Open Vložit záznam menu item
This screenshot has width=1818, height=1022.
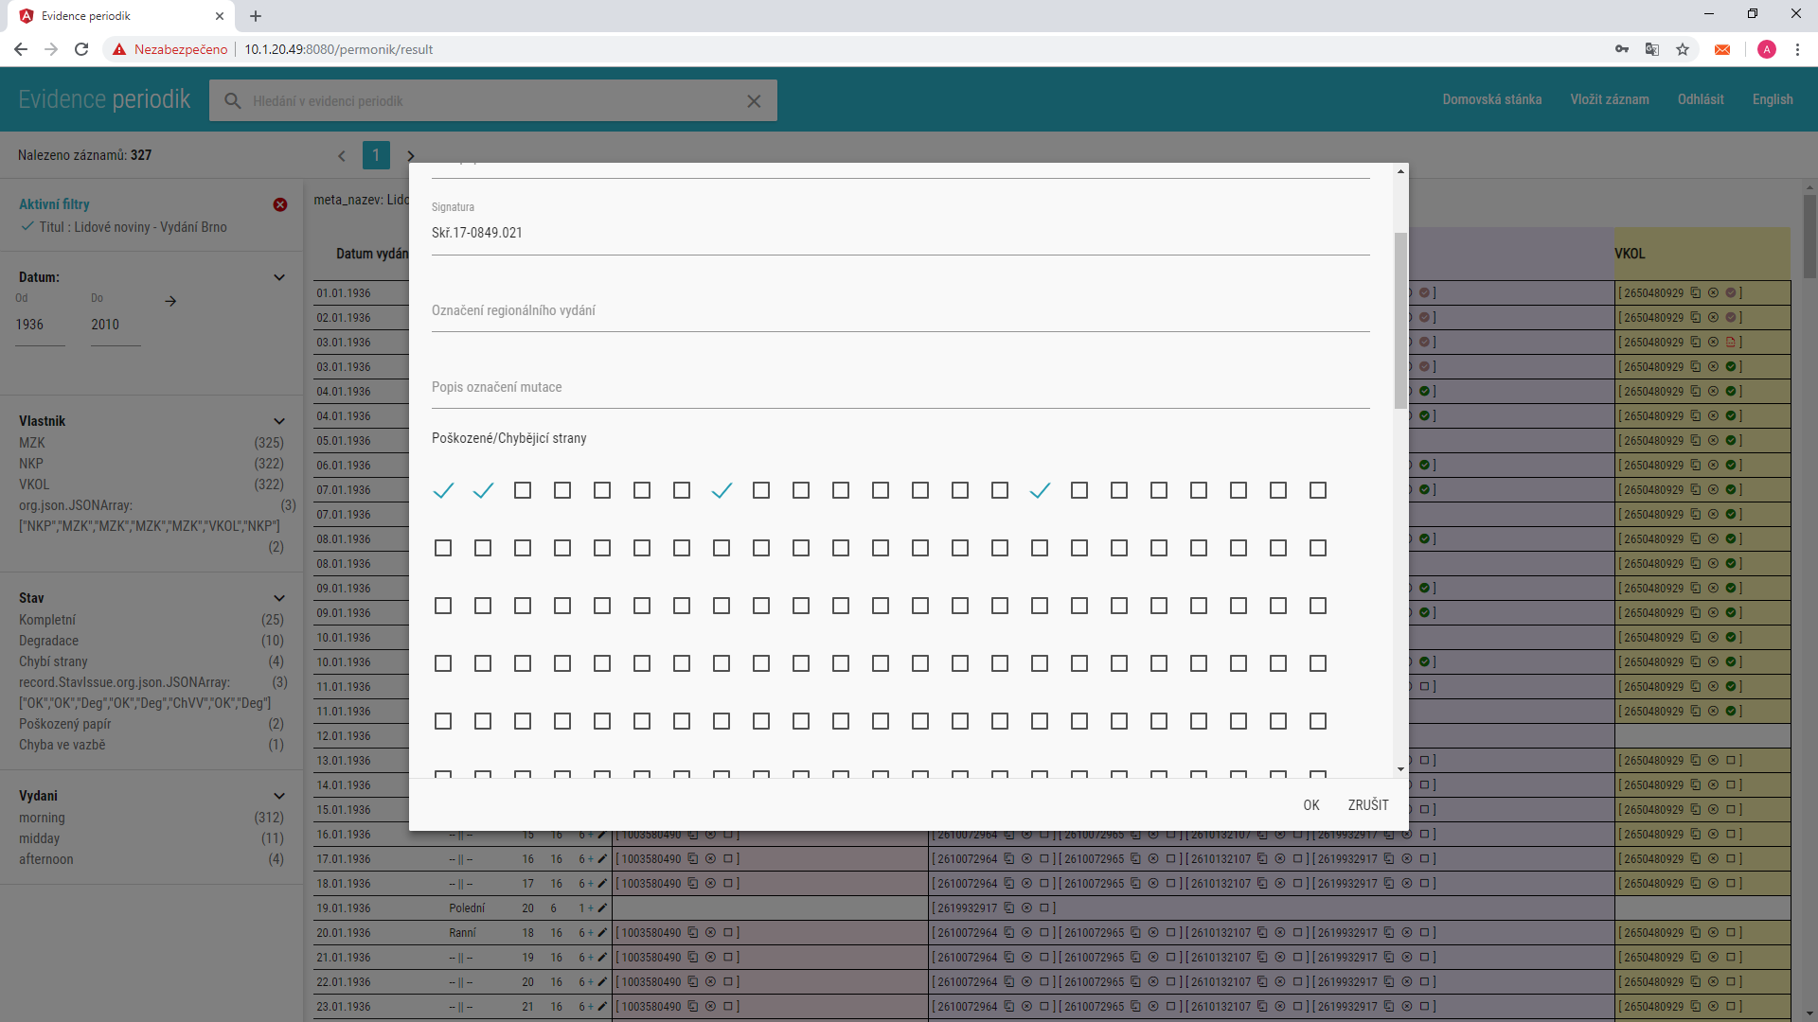point(1609,99)
